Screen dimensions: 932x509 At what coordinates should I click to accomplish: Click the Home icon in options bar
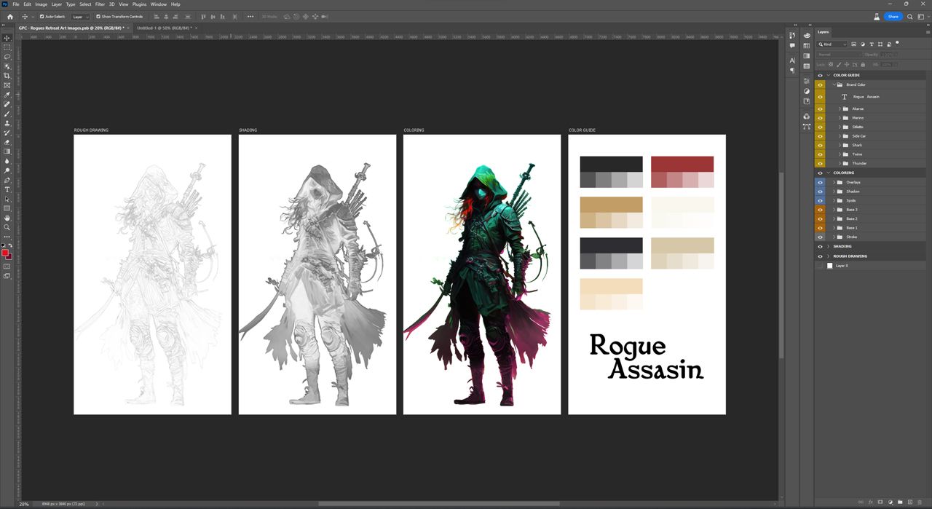tap(10, 16)
